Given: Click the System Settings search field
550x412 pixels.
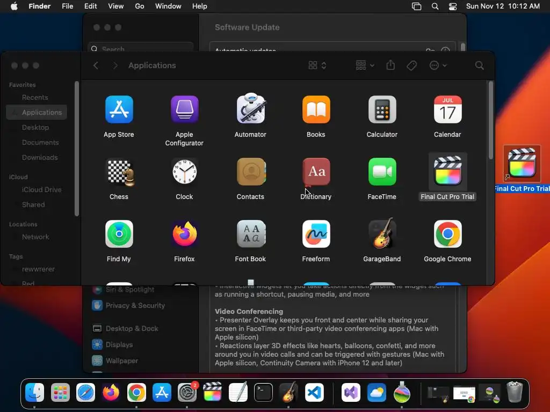Looking at the screenshot, I should coord(140,48).
